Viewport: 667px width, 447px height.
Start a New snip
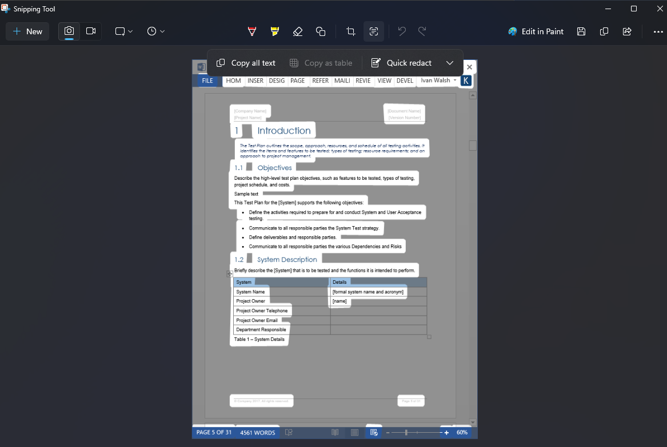[27, 31]
